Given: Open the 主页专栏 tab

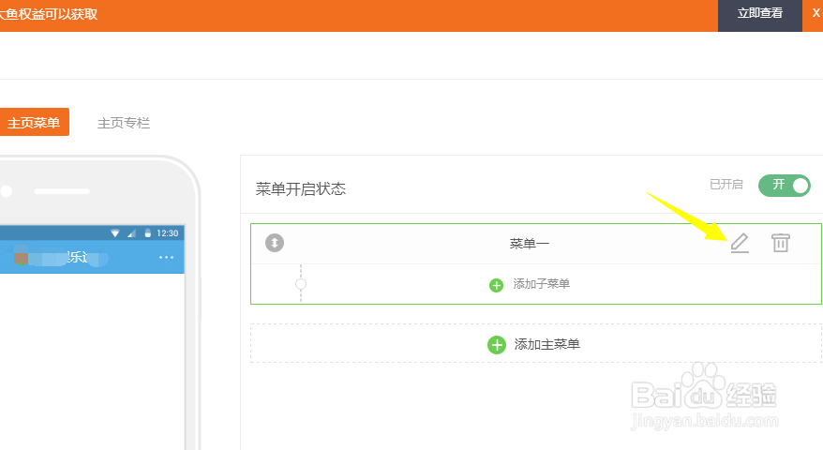Looking at the screenshot, I should coord(124,123).
